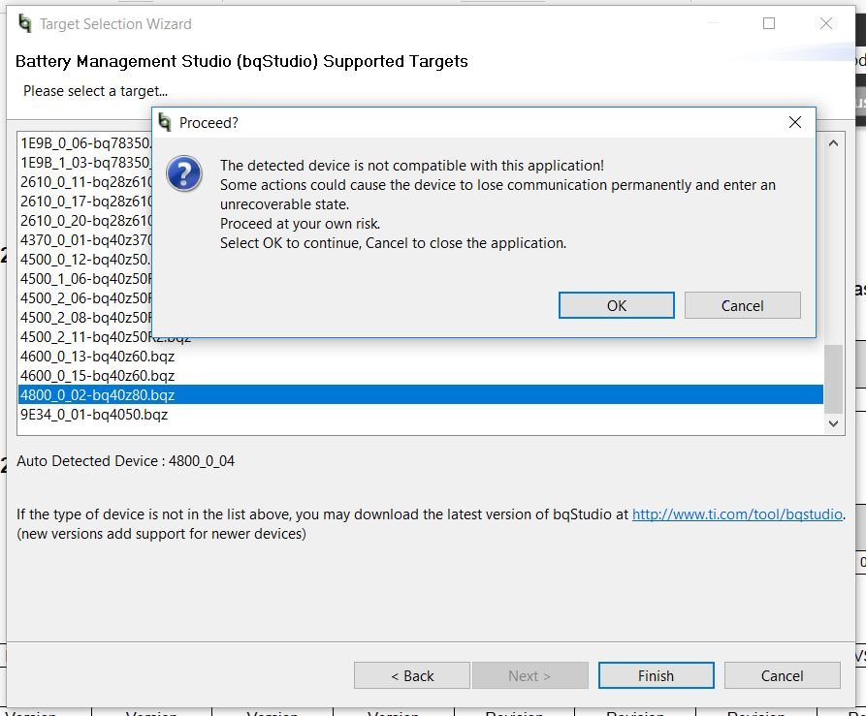Click the disabled Next > button

pyautogui.click(x=530, y=675)
